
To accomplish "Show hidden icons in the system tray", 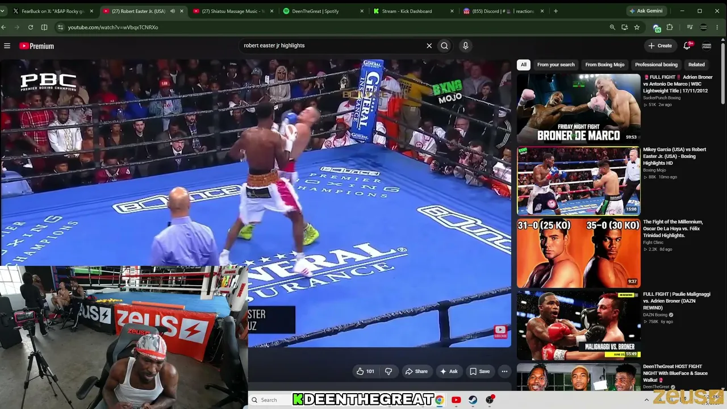I will tap(646, 400).
